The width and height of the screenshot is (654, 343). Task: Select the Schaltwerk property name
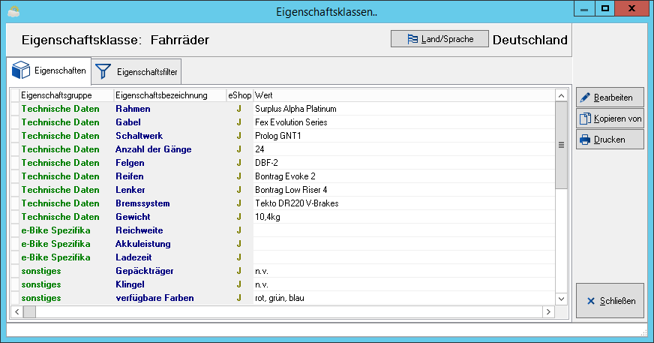click(139, 136)
